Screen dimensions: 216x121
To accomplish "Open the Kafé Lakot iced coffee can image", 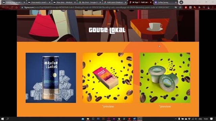I will (51, 78).
